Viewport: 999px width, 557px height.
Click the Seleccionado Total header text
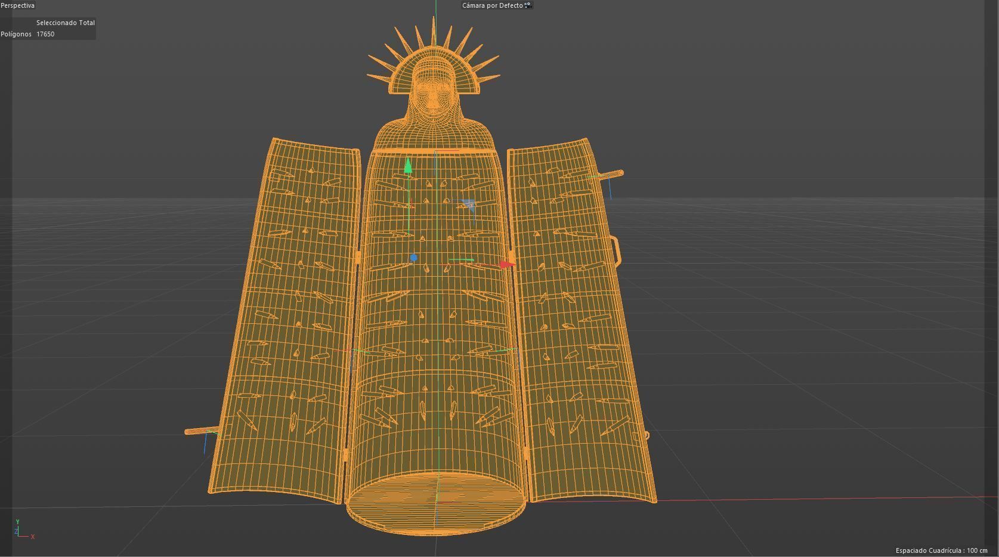coord(66,23)
